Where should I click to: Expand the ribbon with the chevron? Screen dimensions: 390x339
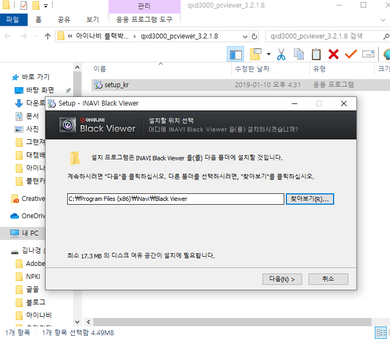[383, 20]
